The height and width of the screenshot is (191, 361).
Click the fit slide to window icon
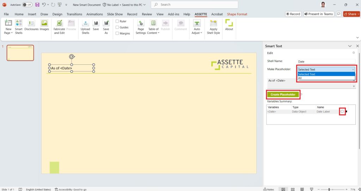359,189
